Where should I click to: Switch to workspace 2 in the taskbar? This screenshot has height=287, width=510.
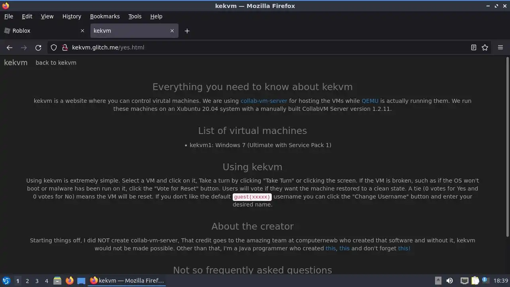click(27, 281)
